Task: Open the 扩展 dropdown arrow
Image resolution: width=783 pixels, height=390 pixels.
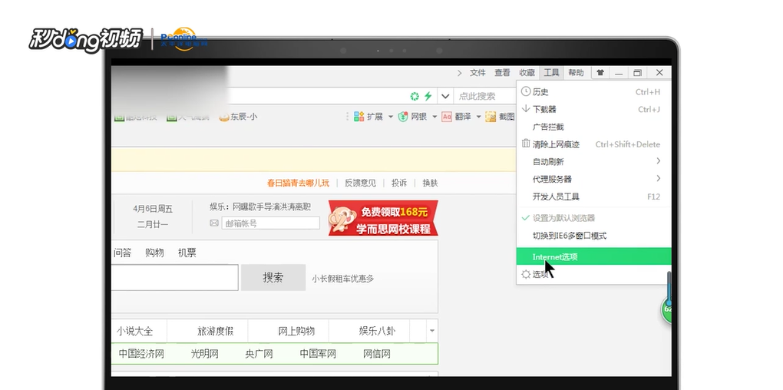Action: (x=391, y=117)
